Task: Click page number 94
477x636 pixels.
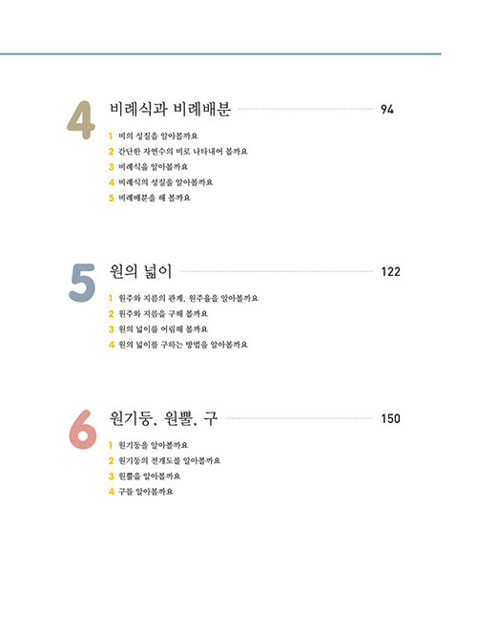Action: (387, 110)
